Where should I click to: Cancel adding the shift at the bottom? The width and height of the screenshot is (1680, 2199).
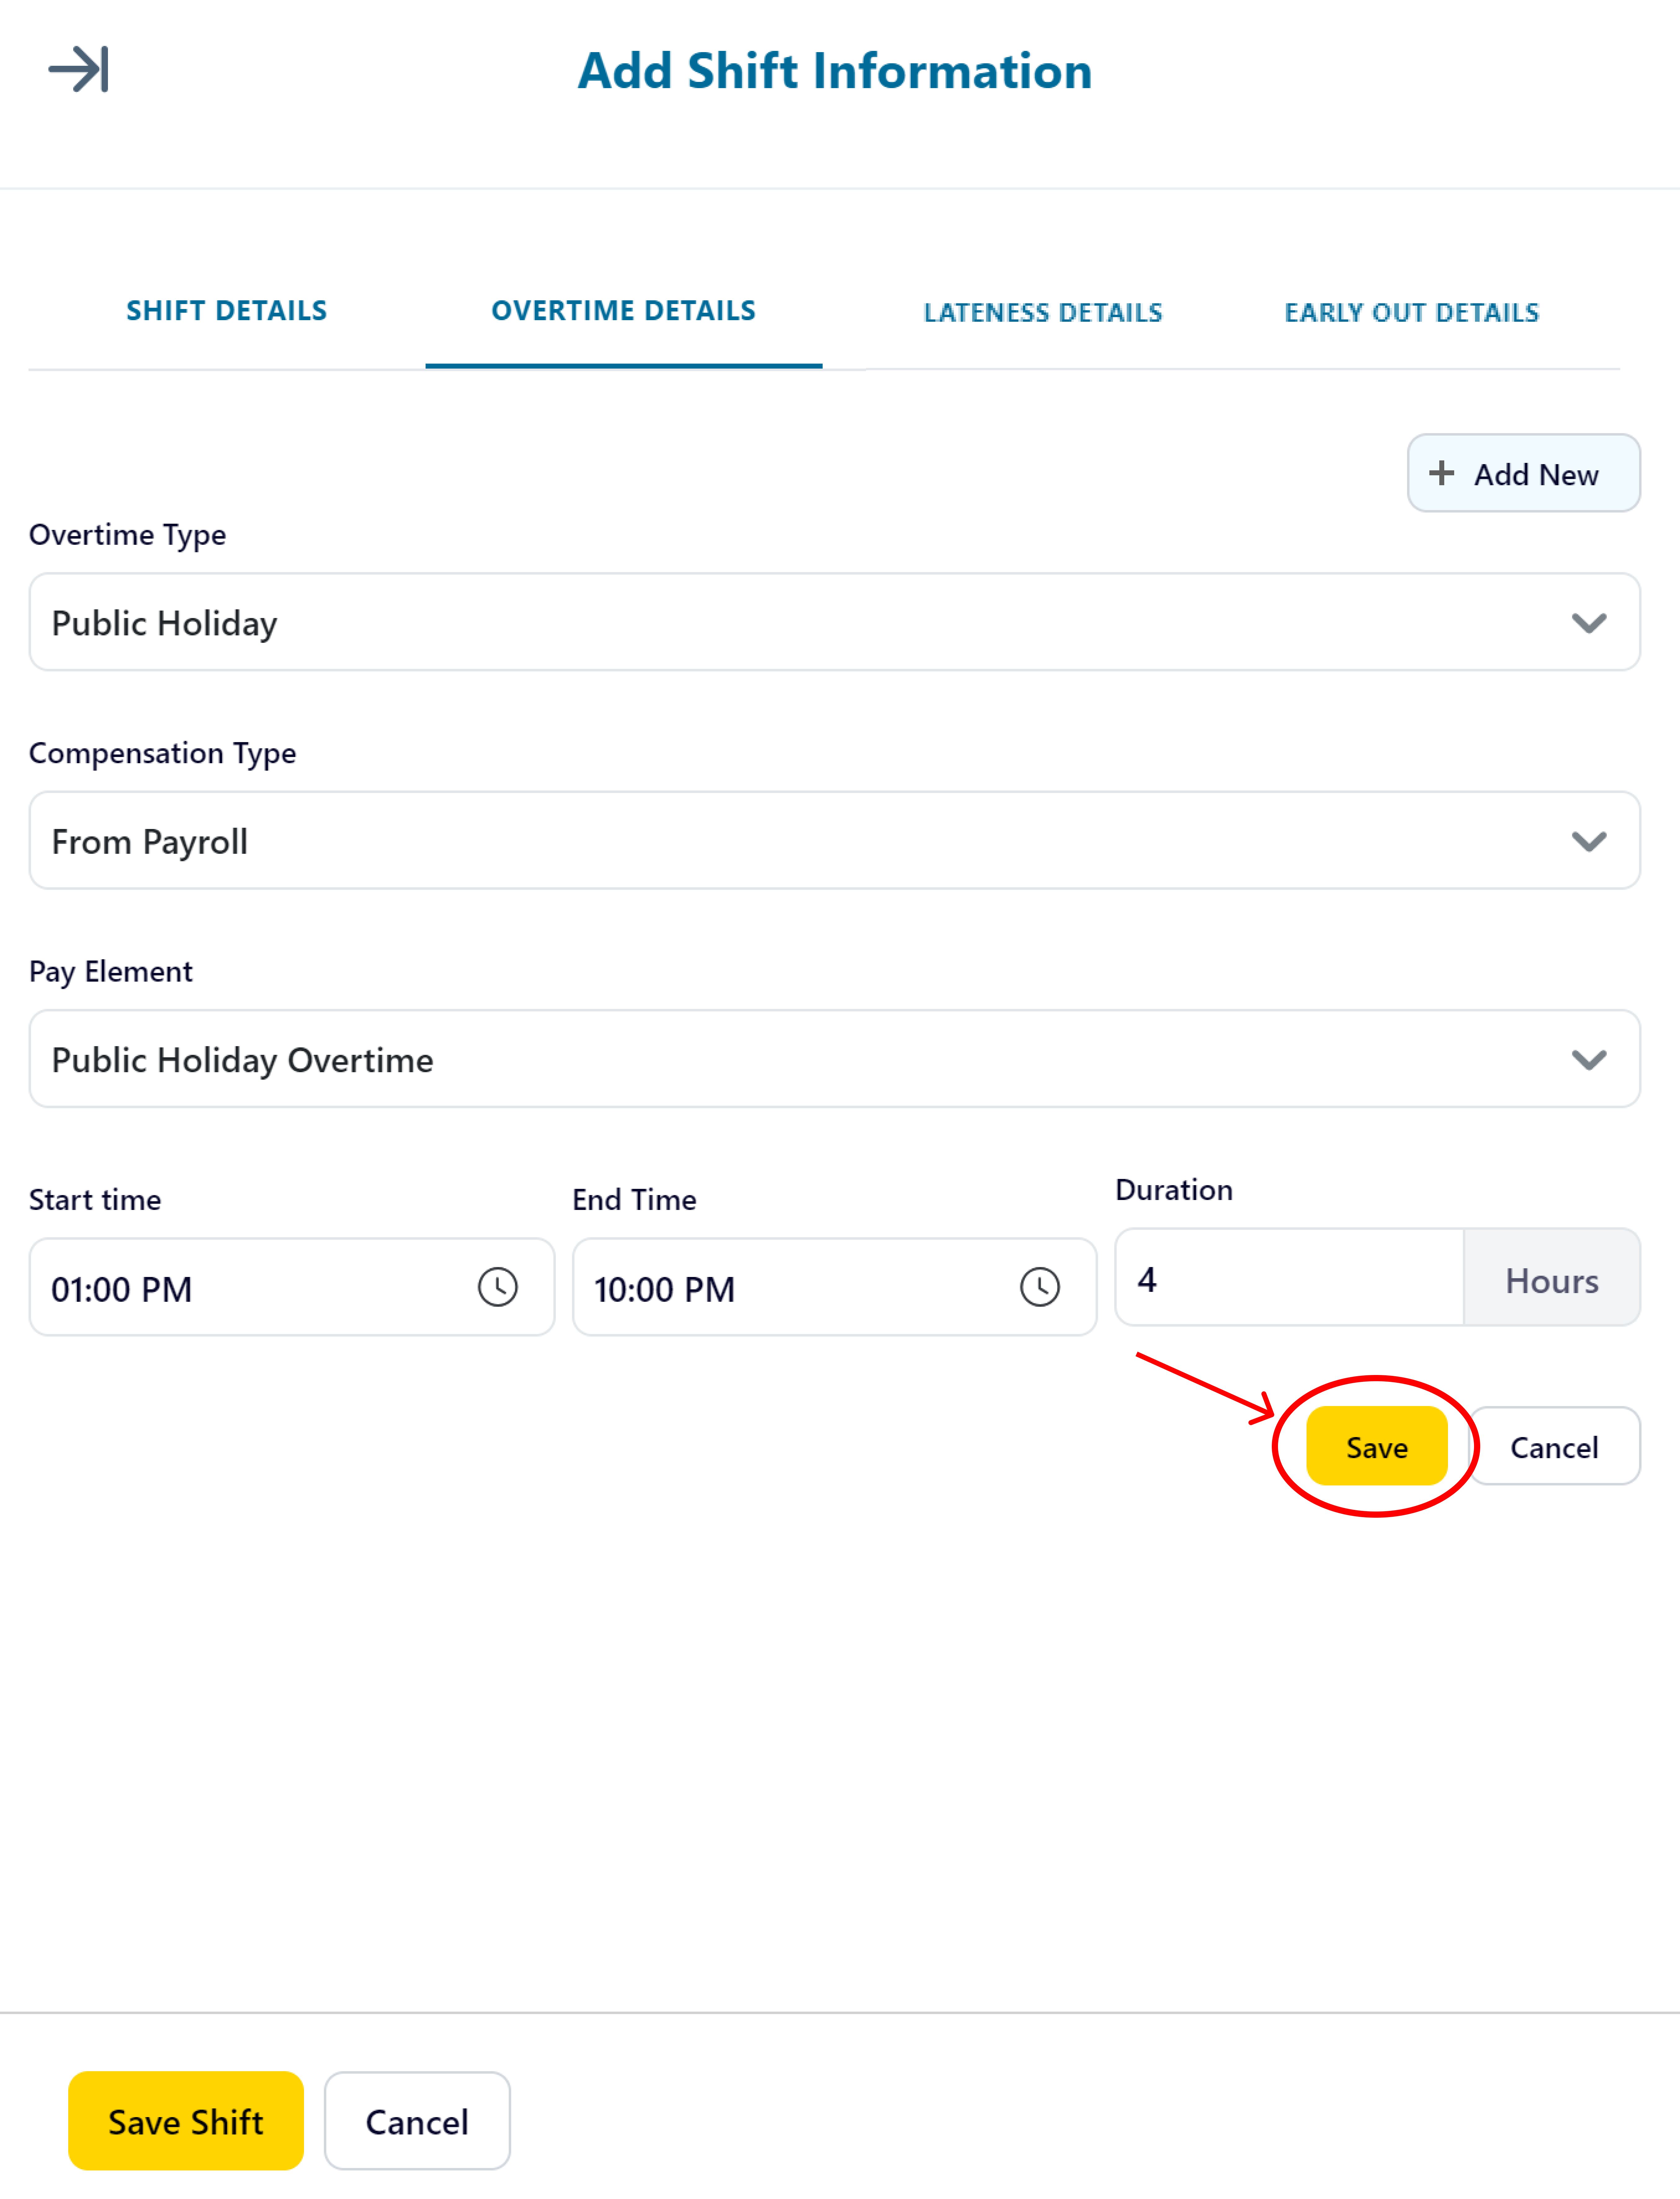(x=417, y=2121)
